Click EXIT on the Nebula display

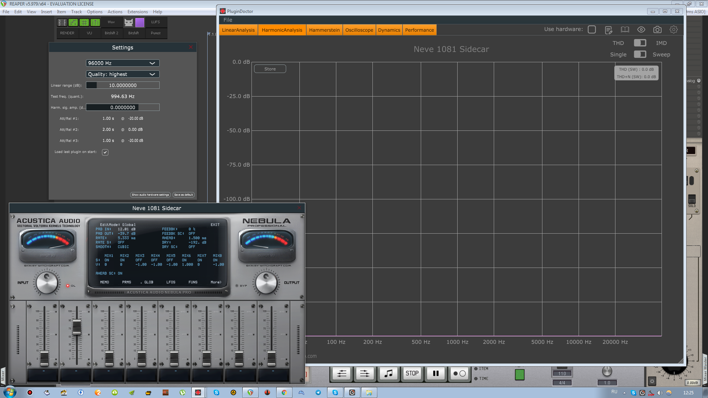(x=215, y=224)
